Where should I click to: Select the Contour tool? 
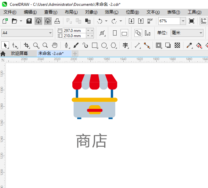[x=159, y=45]
